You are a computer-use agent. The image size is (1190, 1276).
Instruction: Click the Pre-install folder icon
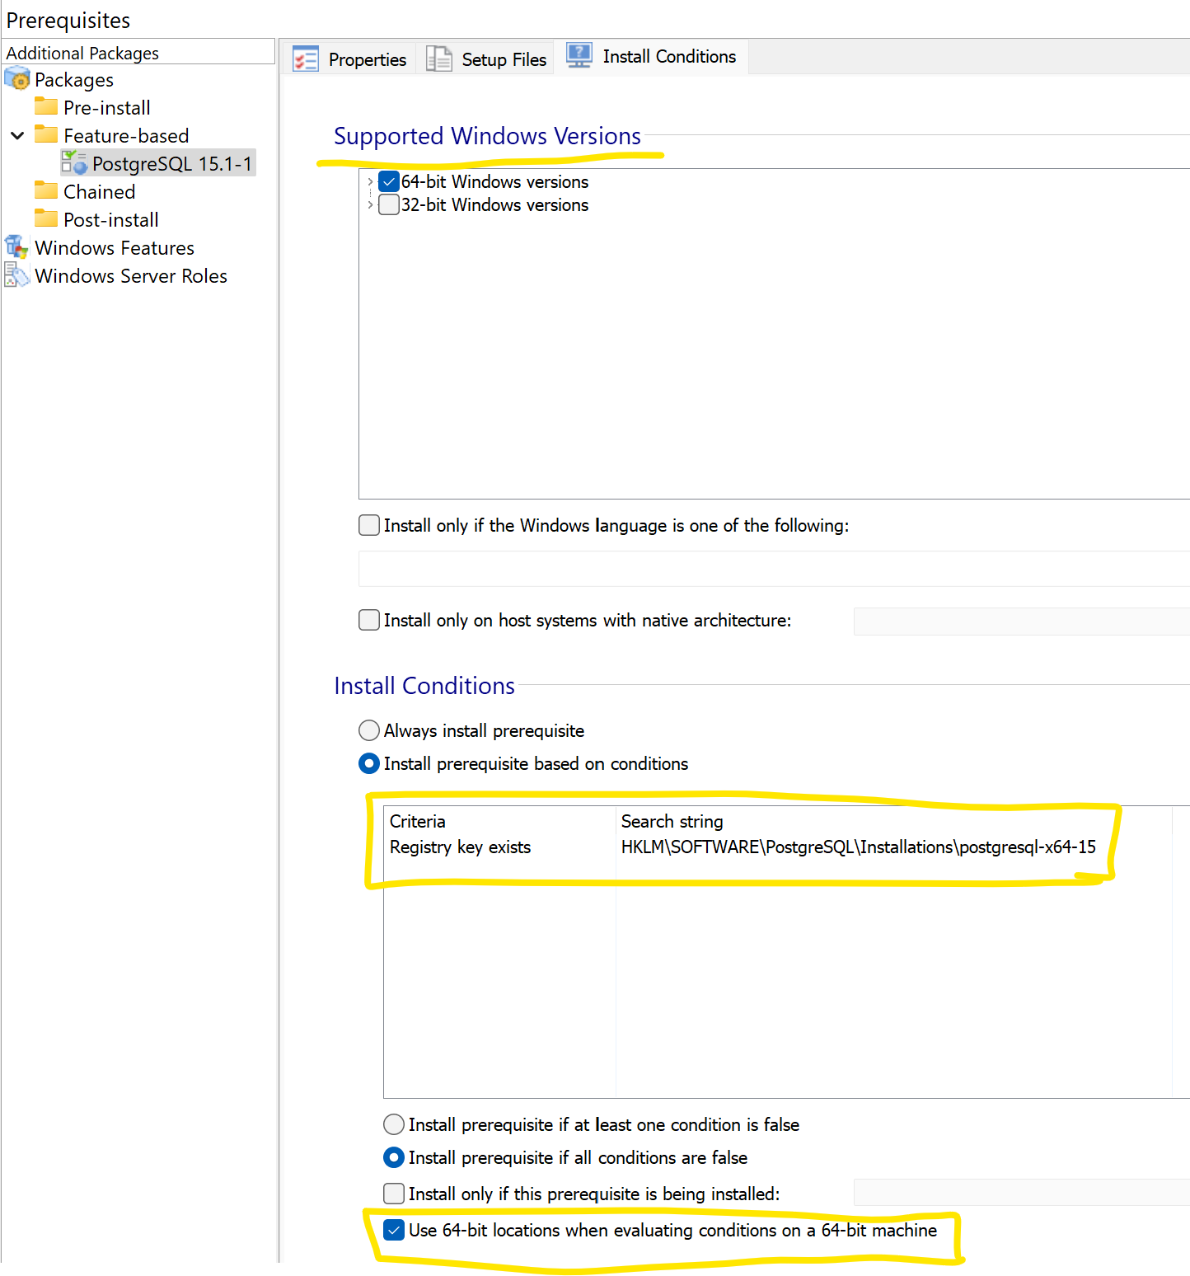46,107
